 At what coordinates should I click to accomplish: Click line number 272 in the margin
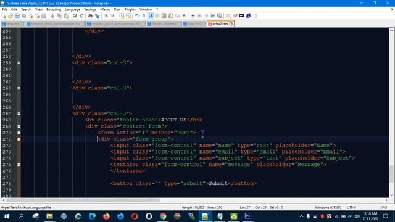tap(7, 146)
